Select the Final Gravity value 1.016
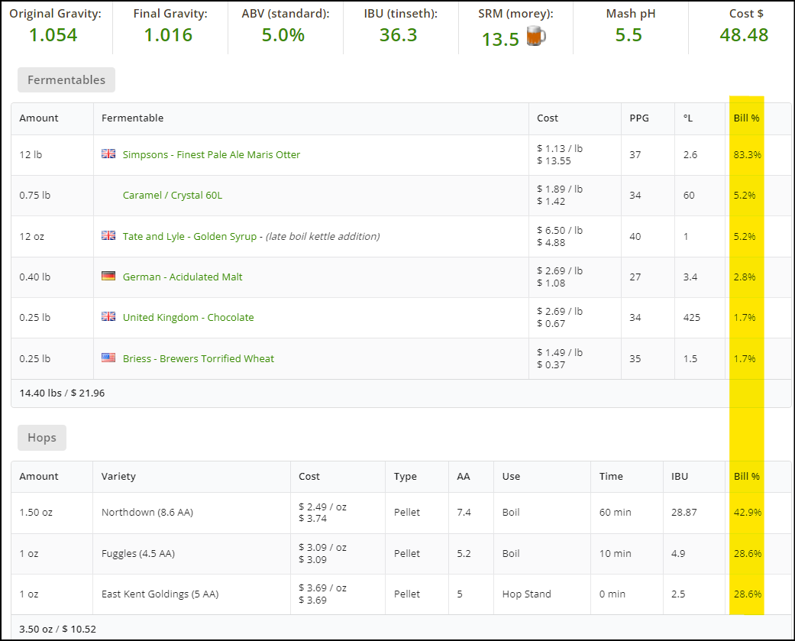This screenshot has width=795, height=641. (168, 35)
